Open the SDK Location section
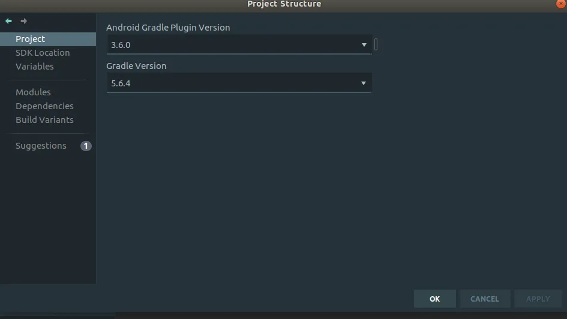 [x=43, y=53]
